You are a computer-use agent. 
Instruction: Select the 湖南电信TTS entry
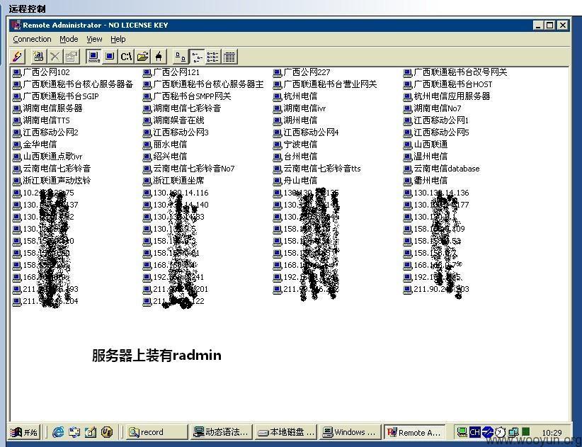(41, 120)
